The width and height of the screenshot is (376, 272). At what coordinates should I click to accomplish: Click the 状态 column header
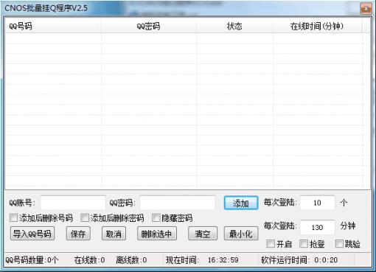tap(234, 26)
